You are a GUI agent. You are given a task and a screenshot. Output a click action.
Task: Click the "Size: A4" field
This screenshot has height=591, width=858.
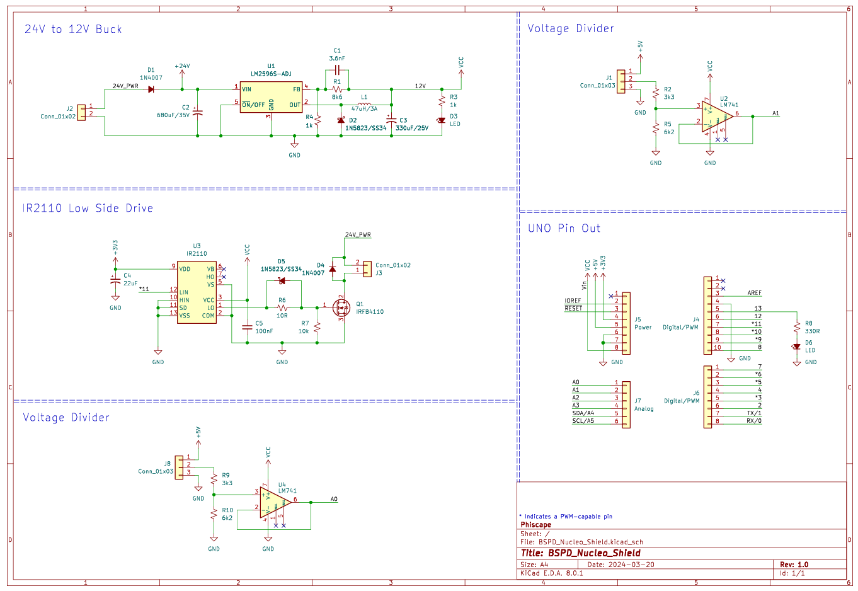(x=534, y=565)
